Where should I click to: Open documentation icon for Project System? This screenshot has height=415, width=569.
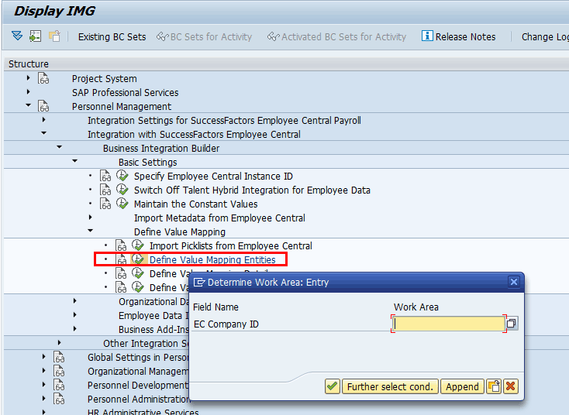[x=43, y=78]
